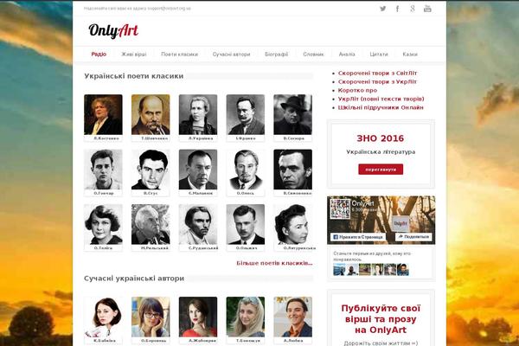The width and height of the screenshot is (519, 346).
Task: Open the YouTube icon in header
Action: click(427, 9)
